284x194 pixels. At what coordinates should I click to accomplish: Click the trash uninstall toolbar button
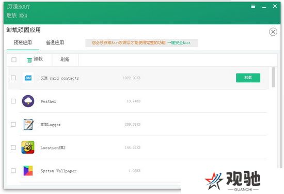(x=35, y=59)
